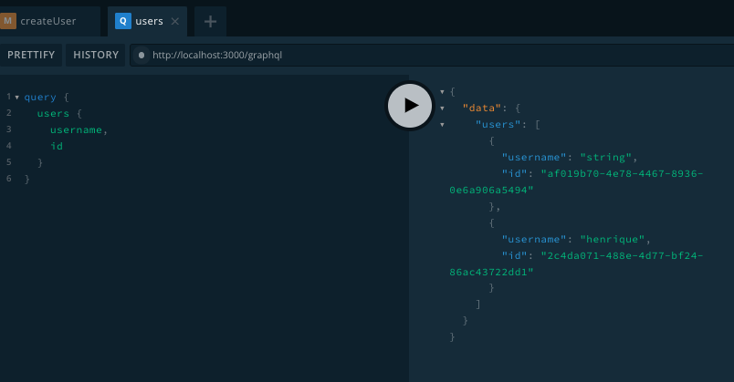Screen dimensions: 734x382
Task: Click the "henrique" username value
Action: click(x=613, y=240)
